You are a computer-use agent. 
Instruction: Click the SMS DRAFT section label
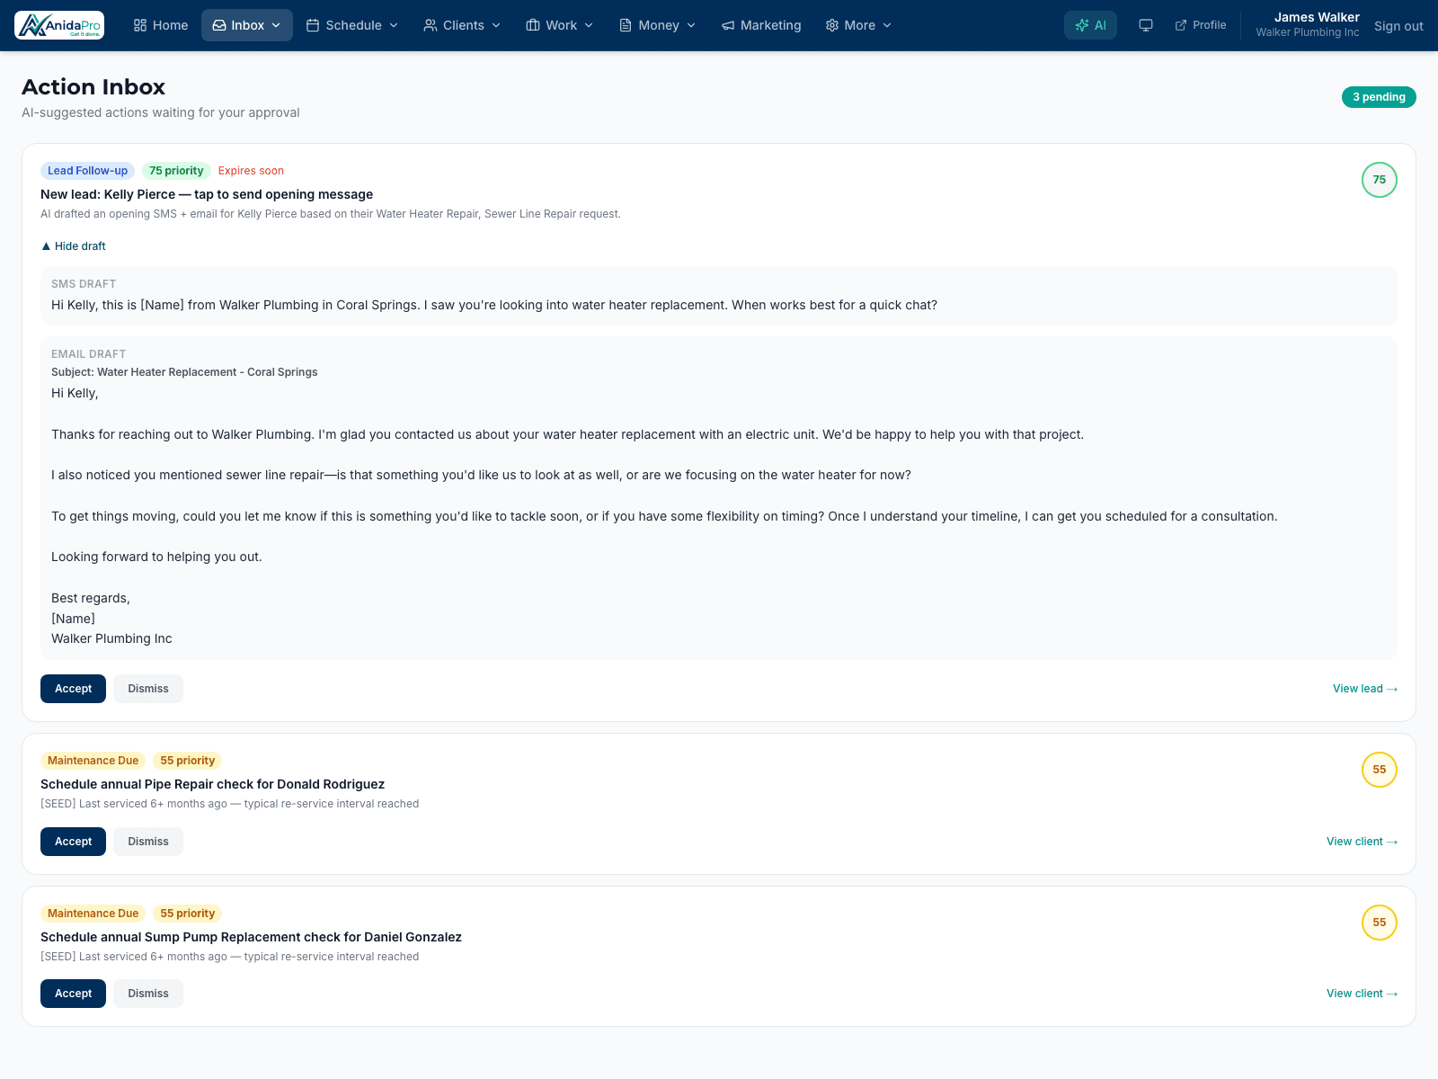[x=84, y=284]
